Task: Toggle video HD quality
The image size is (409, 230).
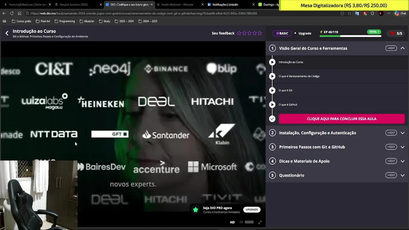Action: point(232,222)
